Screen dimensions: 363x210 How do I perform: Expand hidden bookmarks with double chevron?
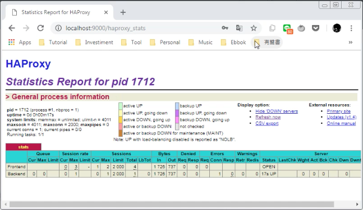click(x=351, y=42)
